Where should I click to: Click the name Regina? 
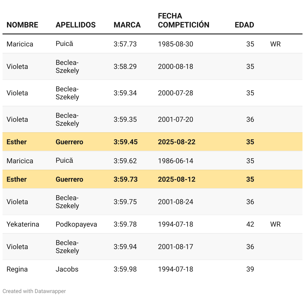click(17, 269)
